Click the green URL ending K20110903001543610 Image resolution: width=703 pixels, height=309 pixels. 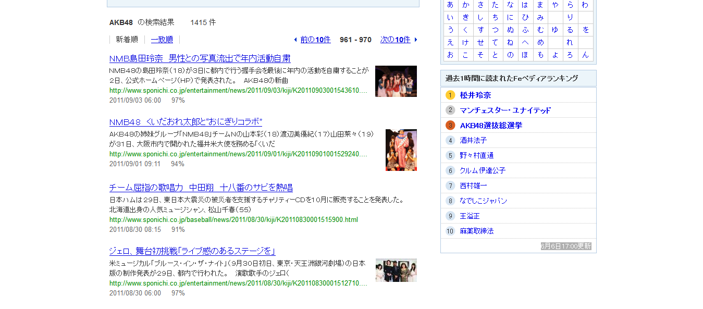click(238, 90)
